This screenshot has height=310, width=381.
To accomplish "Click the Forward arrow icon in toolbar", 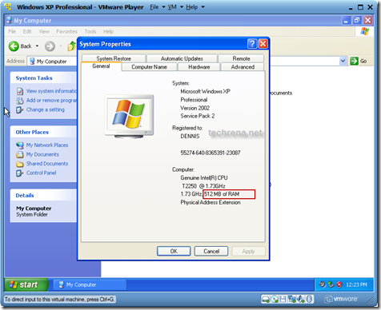I will tap(50, 46).
